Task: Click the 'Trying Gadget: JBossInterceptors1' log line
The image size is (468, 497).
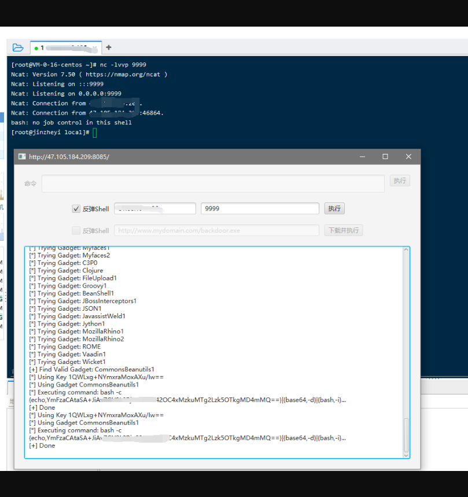Action: click(x=83, y=301)
